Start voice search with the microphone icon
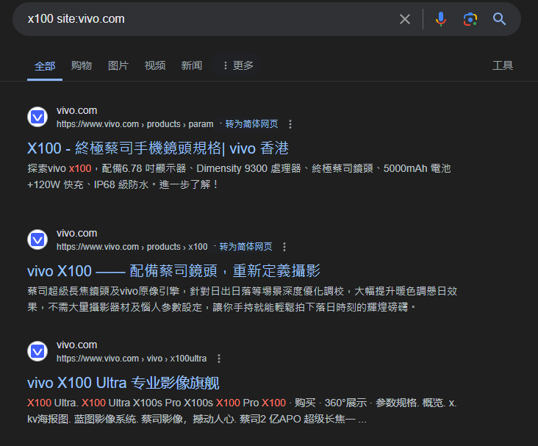The height and width of the screenshot is (446, 538). tap(441, 19)
